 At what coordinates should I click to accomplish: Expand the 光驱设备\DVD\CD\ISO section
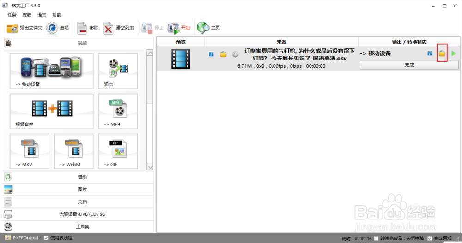click(78, 214)
